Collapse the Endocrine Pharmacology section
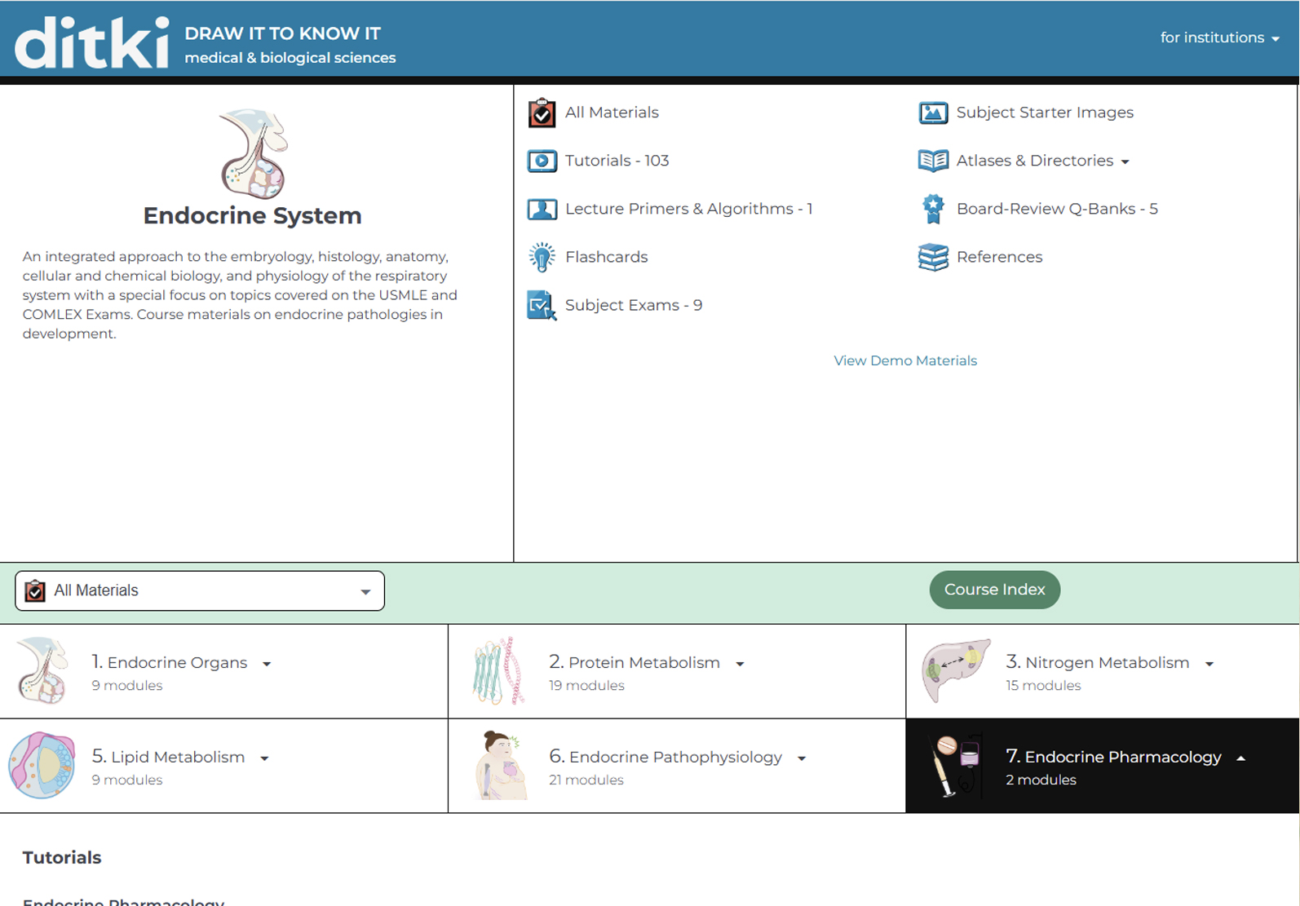This screenshot has width=1300, height=906. pyautogui.click(x=1240, y=758)
